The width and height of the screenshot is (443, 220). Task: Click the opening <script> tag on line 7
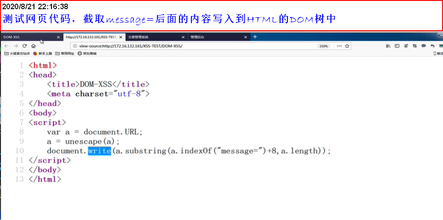tap(47, 122)
